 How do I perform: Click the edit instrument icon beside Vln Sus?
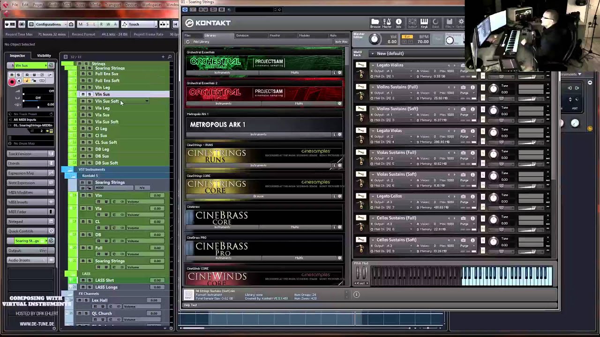[x=51, y=65]
